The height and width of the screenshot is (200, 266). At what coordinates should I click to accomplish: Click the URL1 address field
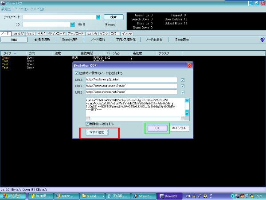pos(131,80)
